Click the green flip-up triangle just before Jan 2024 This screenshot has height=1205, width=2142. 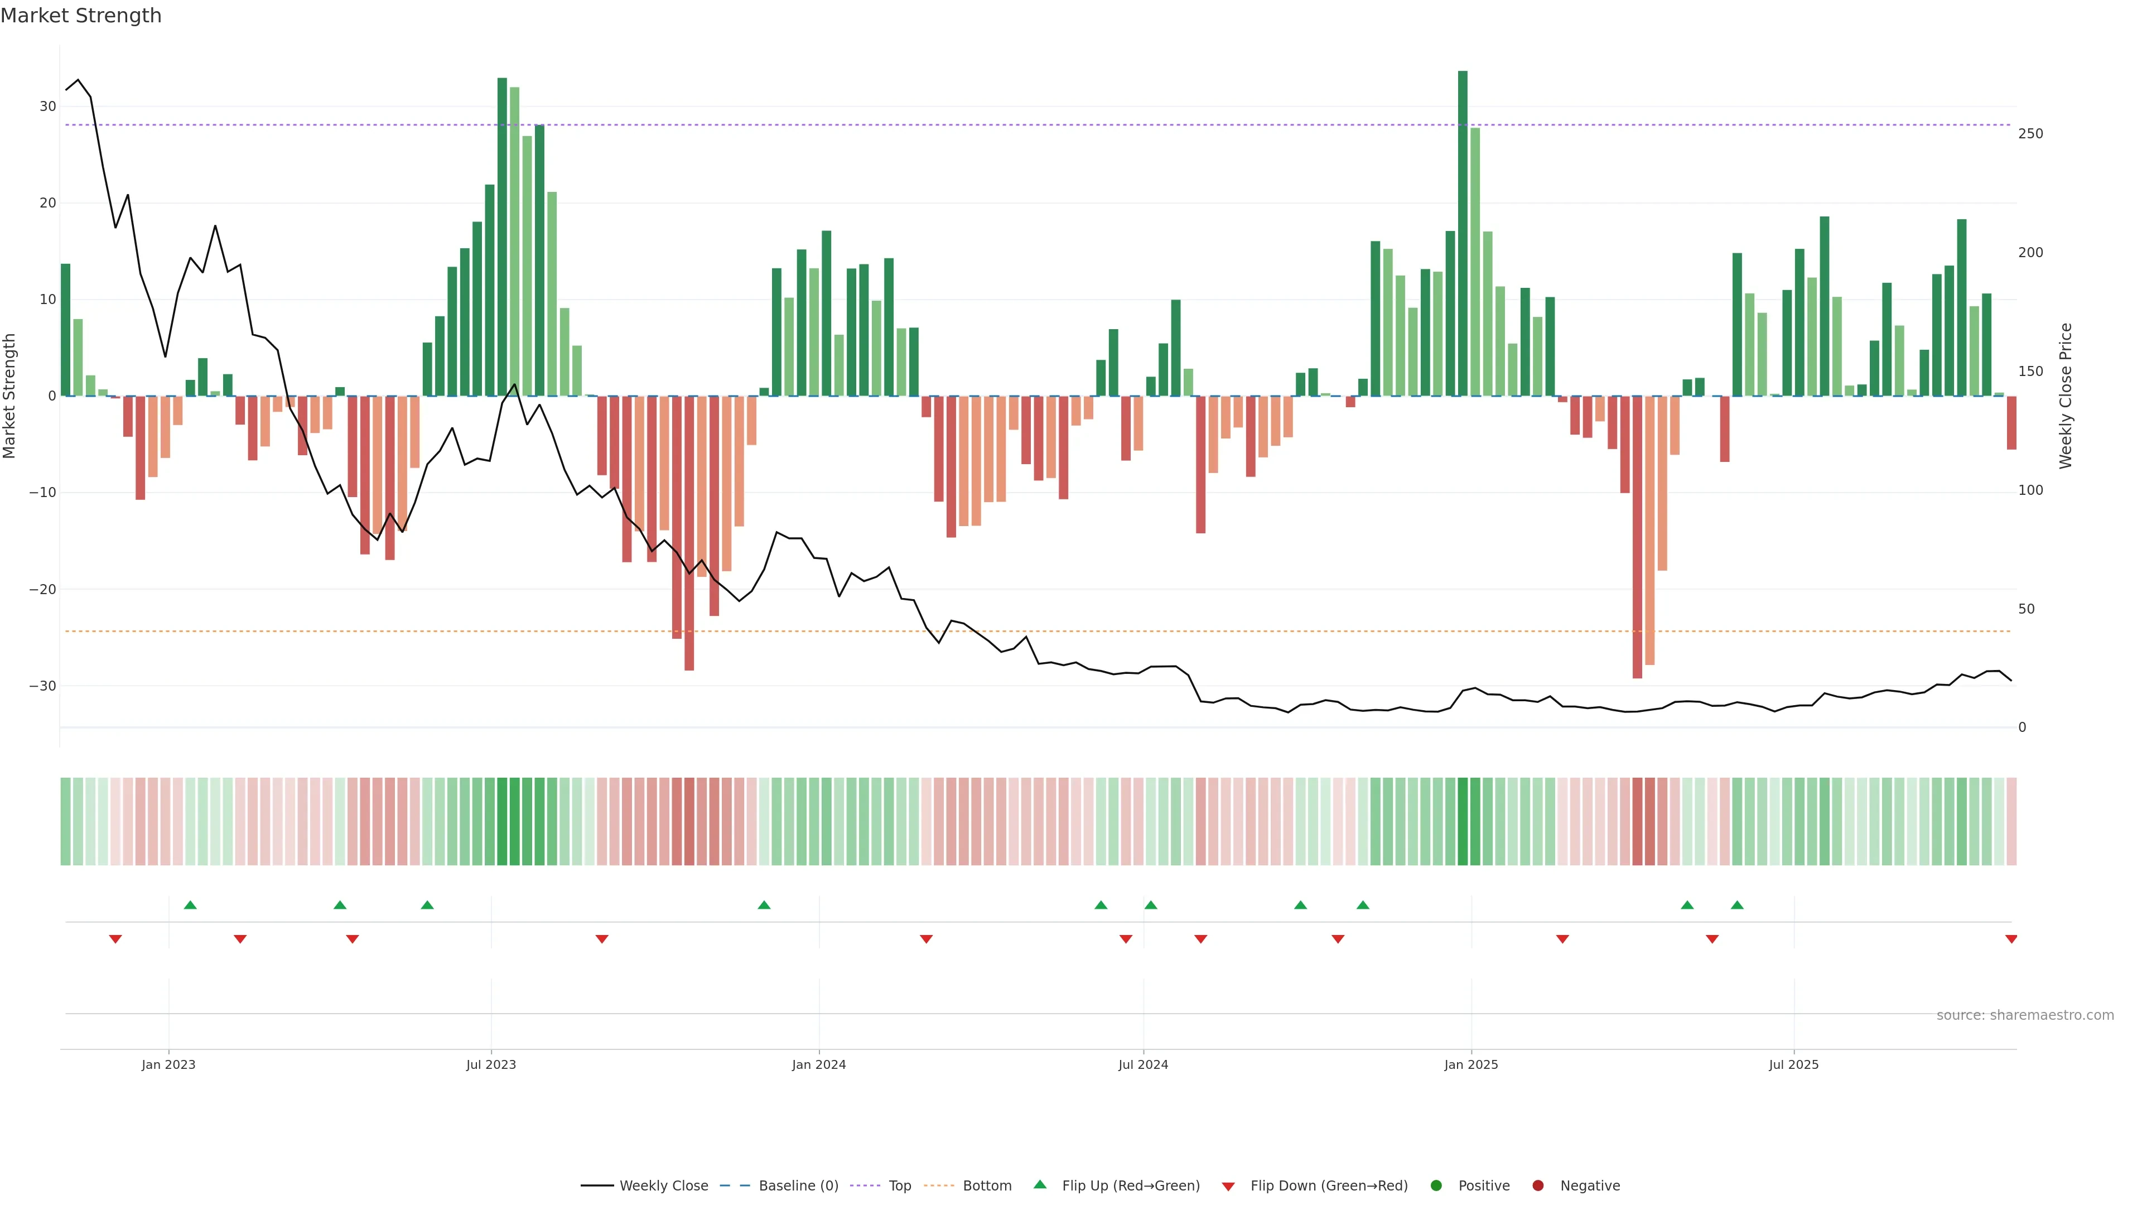(764, 905)
